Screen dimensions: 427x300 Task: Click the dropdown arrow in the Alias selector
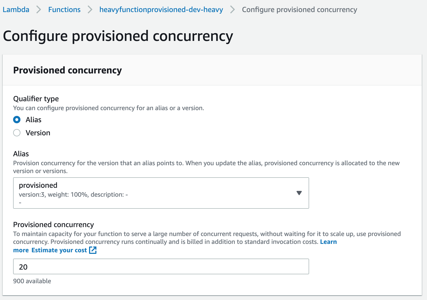[x=299, y=193]
